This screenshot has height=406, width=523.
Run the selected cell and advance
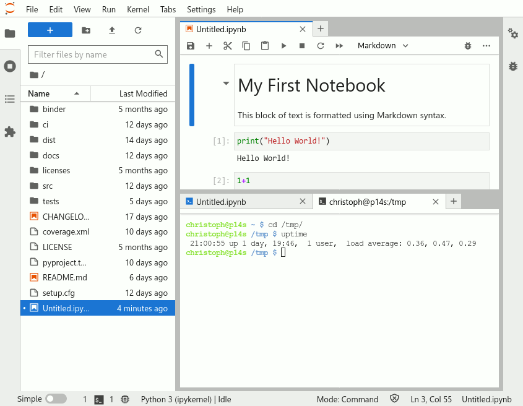(283, 46)
